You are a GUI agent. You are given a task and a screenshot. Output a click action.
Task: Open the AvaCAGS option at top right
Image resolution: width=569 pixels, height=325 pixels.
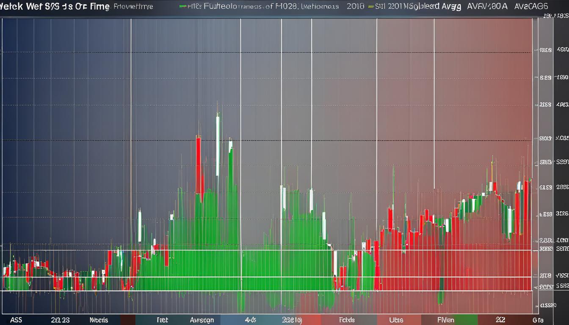[x=531, y=6]
